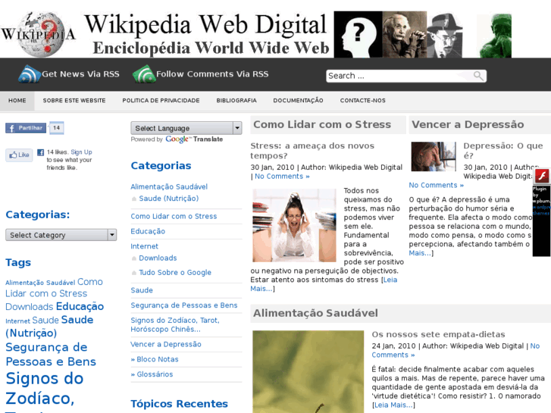
Task: Open the Select Category dropdown
Action: [x=61, y=235]
